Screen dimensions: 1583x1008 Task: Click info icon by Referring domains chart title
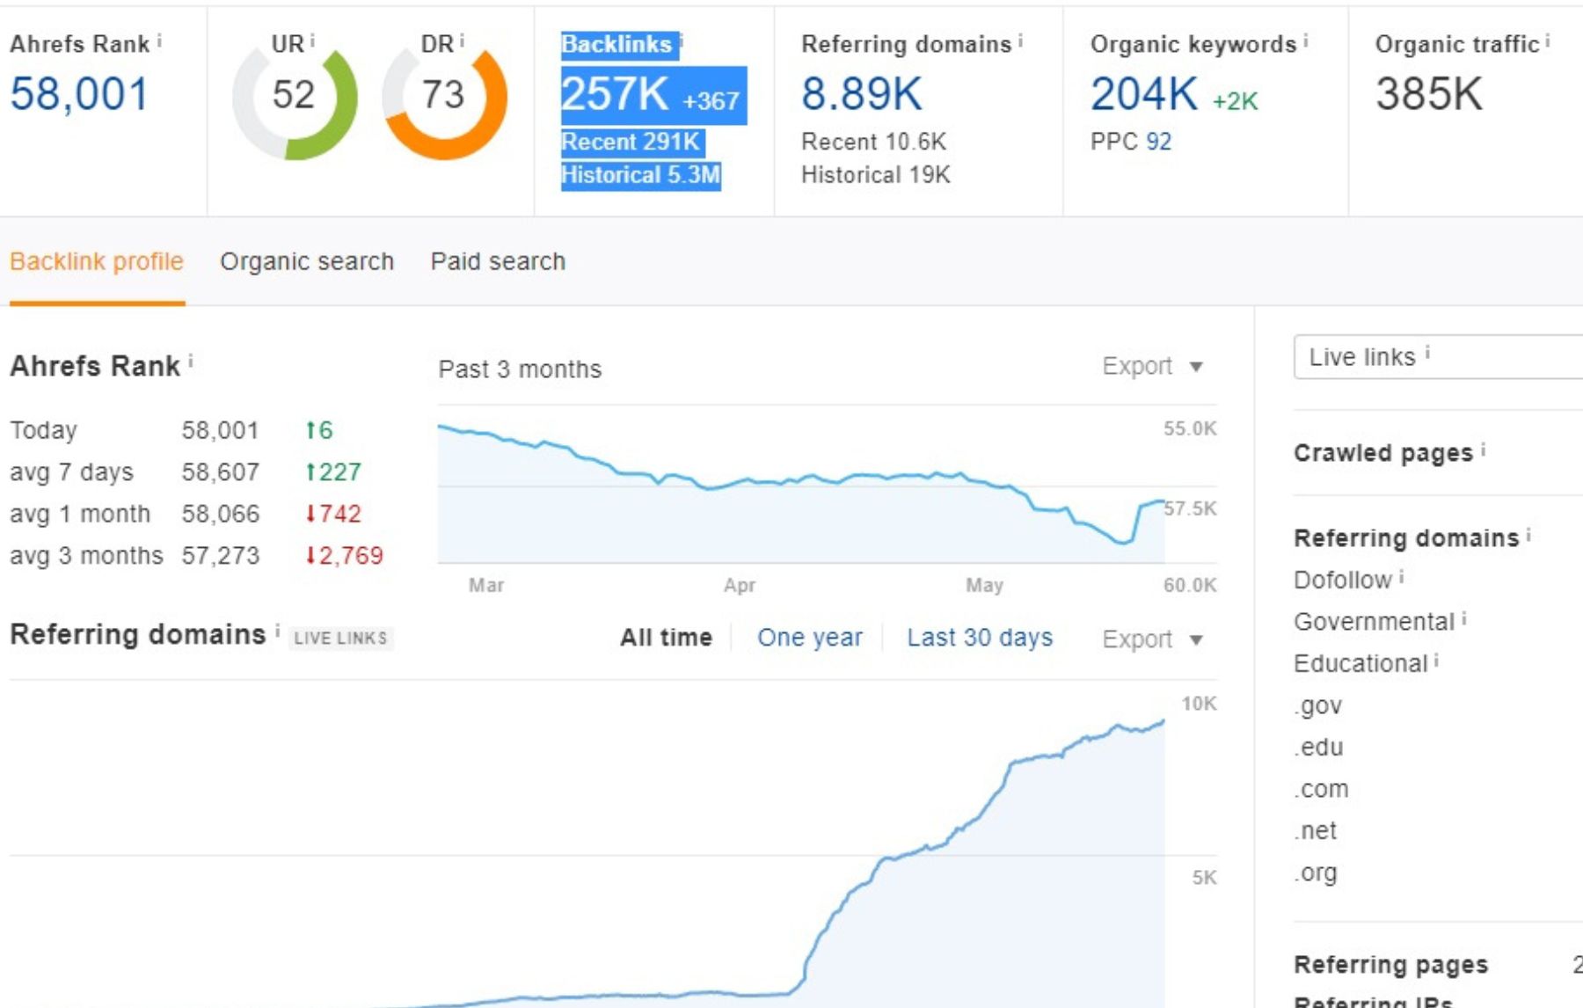tap(277, 631)
